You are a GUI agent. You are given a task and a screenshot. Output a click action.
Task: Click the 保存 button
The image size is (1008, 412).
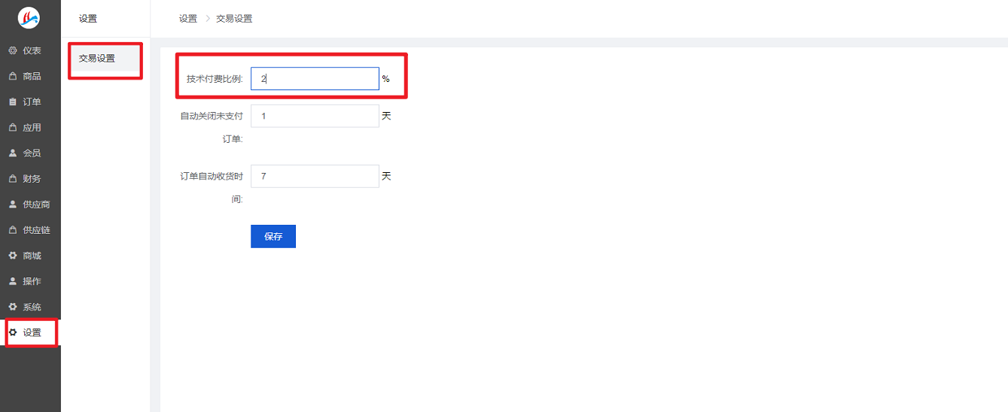pos(273,236)
